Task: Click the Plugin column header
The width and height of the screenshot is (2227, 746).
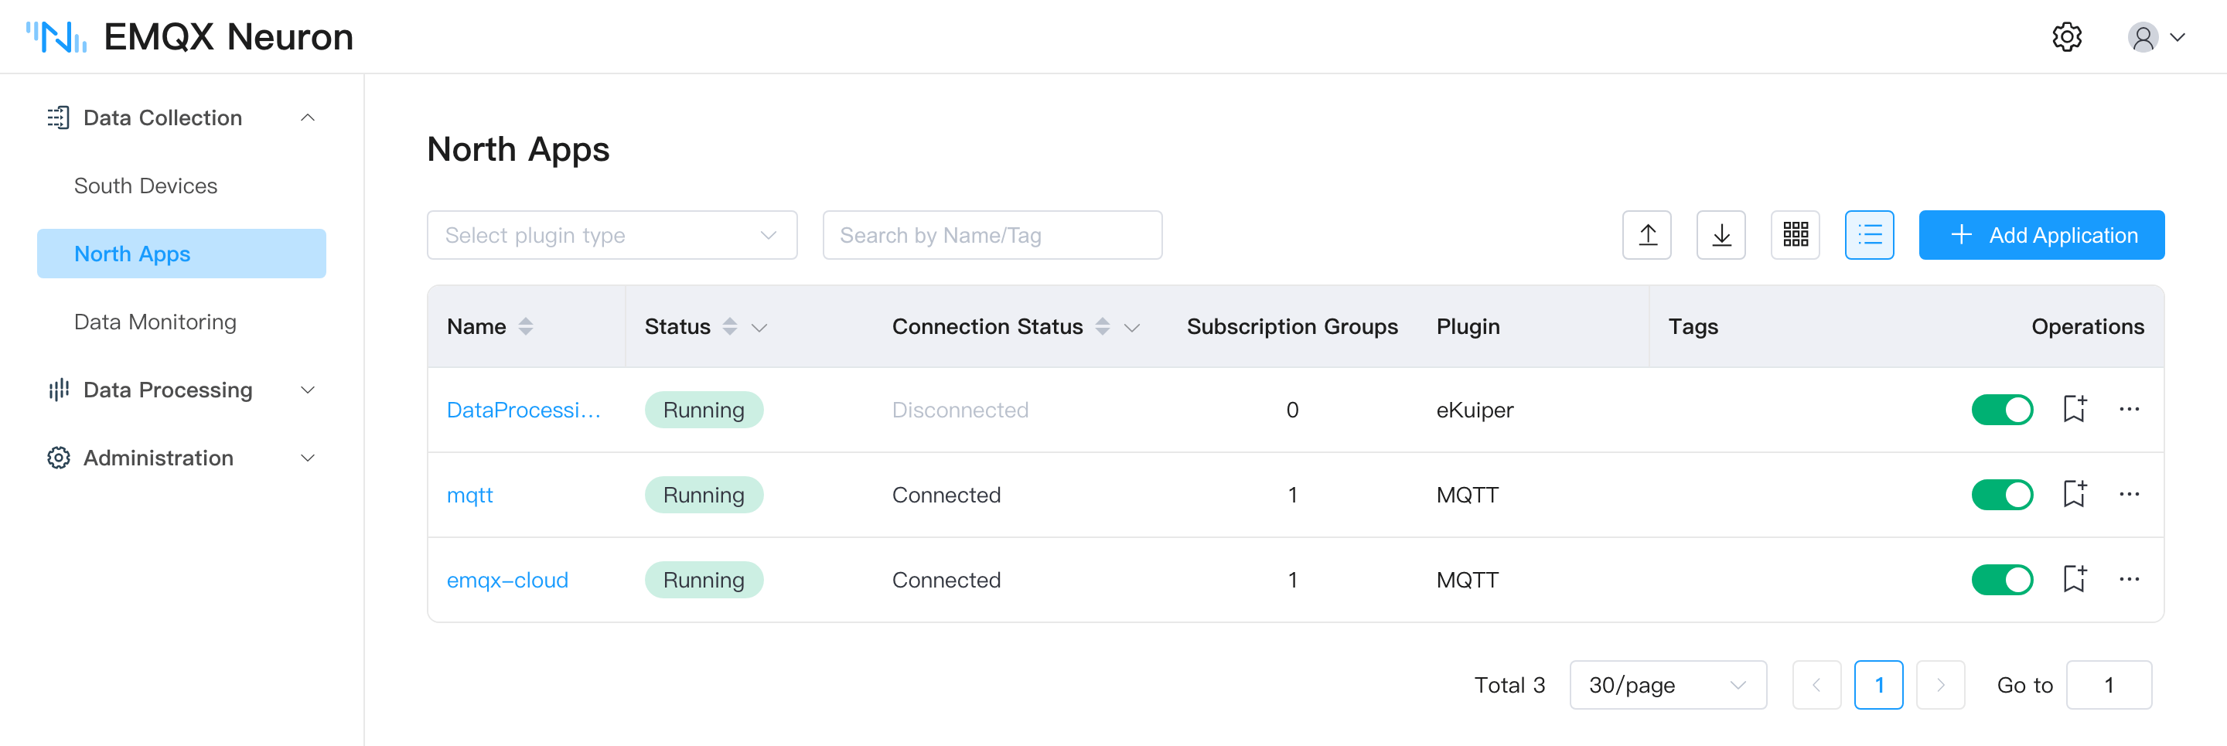Action: (x=1468, y=327)
